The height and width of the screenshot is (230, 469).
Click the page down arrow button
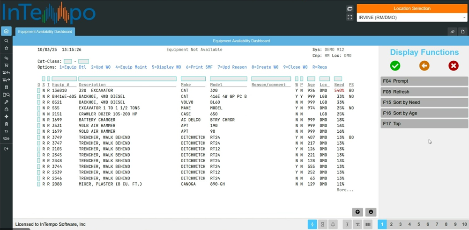pyautogui.click(x=371, y=212)
